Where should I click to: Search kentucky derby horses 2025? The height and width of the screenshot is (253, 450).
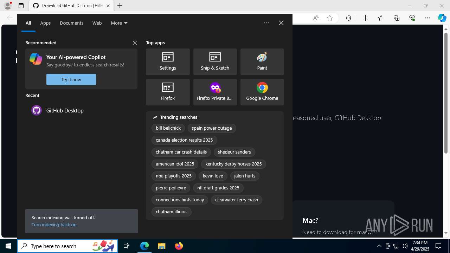pos(233,164)
